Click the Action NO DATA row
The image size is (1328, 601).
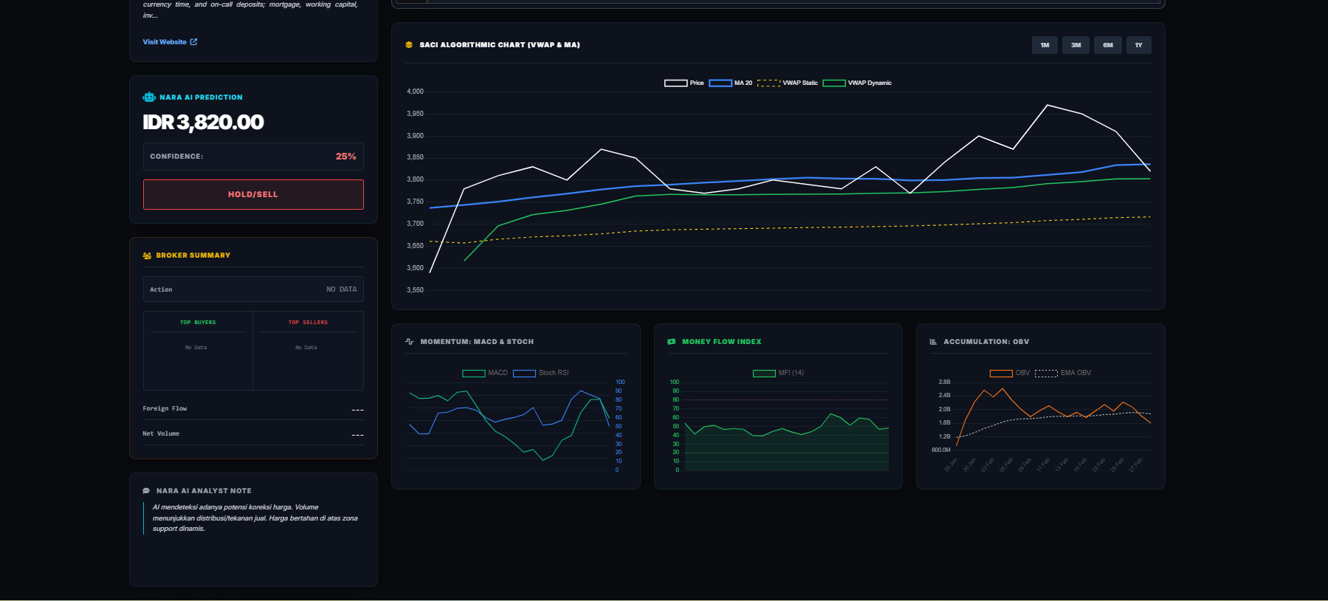click(253, 289)
